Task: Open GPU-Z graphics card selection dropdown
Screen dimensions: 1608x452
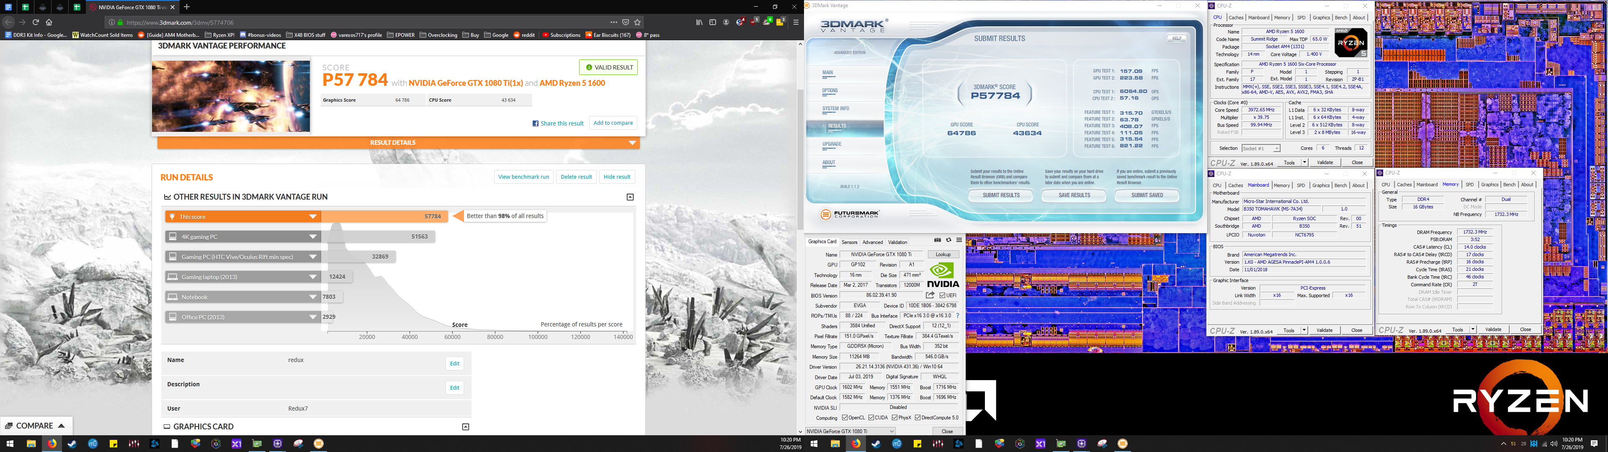Action: [850, 431]
